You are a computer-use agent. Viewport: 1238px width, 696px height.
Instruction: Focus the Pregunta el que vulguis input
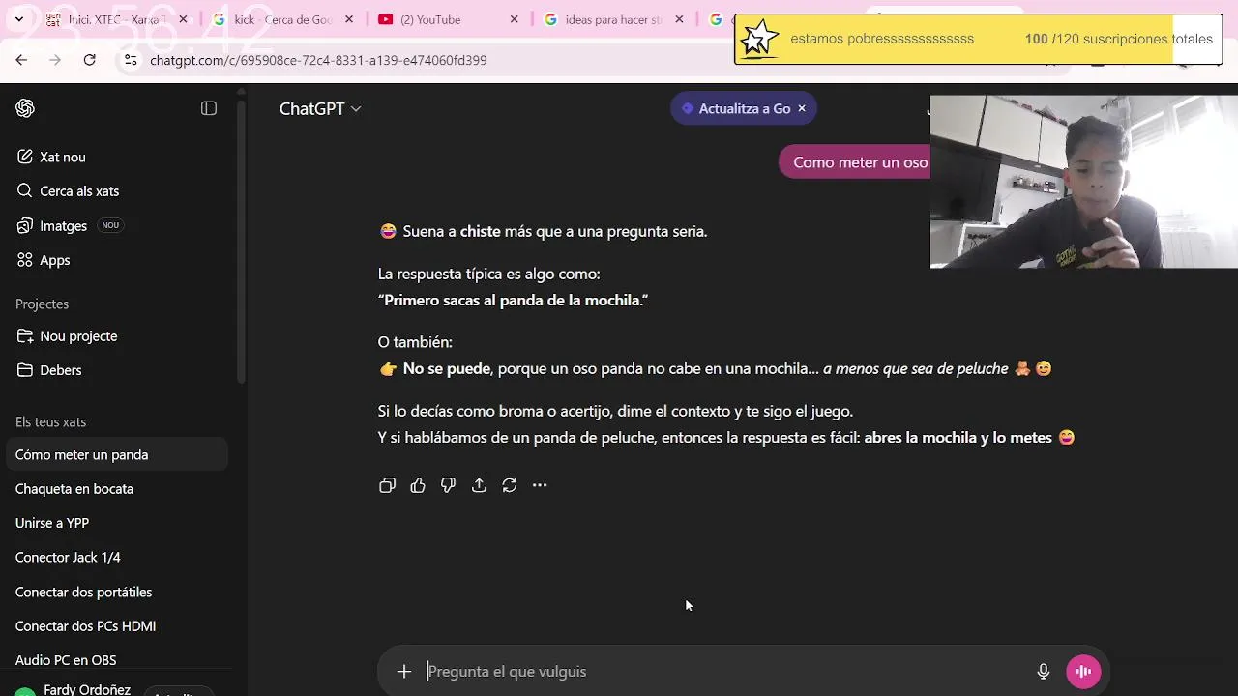coord(725,671)
